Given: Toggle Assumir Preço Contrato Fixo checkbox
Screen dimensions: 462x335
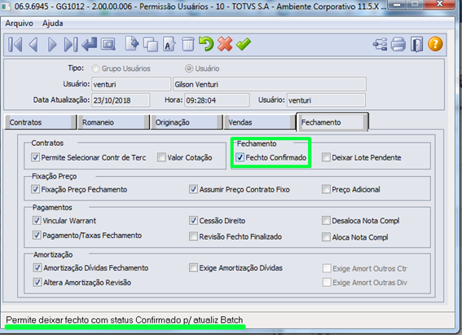Looking at the screenshot, I should [x=193, y=189].
